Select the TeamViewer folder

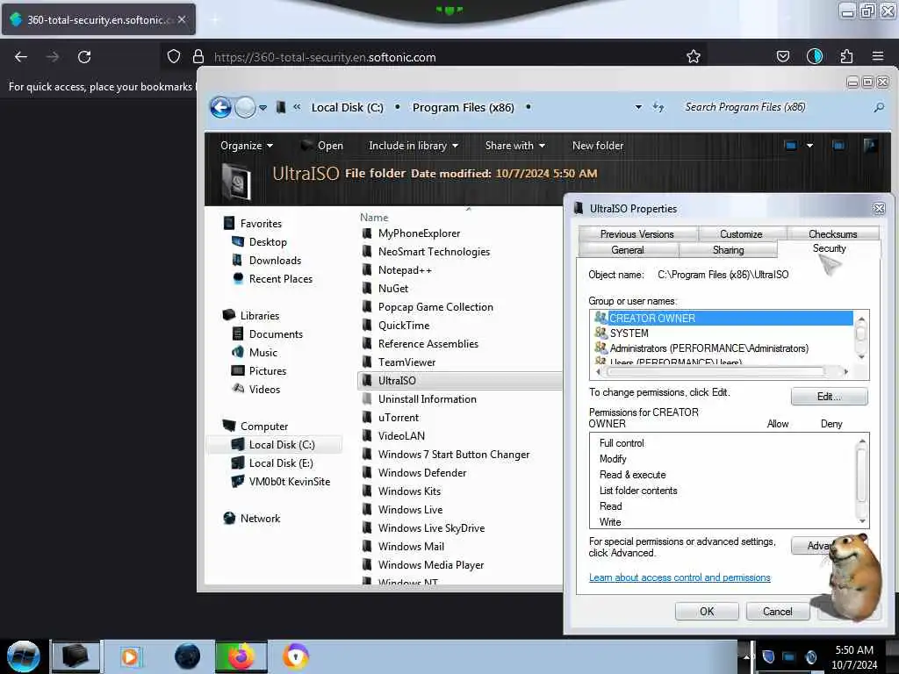(406, 362)
